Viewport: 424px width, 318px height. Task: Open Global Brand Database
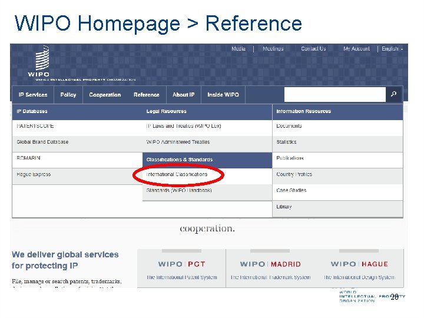pyautogui.click(x=42, y=142)
